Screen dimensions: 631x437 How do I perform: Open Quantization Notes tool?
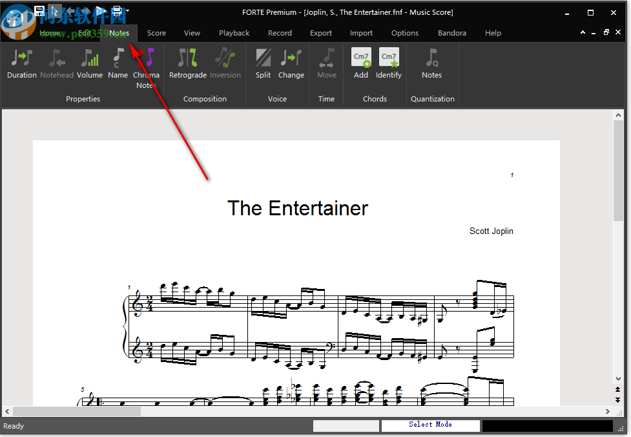click(431, 63)
